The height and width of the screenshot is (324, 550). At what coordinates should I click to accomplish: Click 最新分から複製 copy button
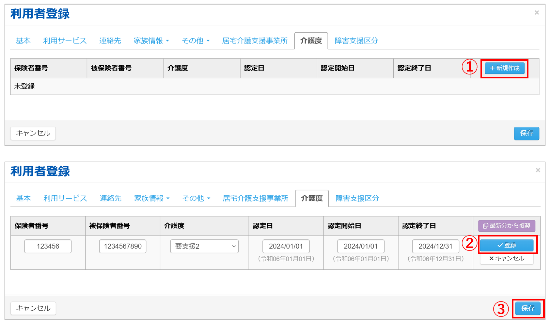tap(507, 226)
